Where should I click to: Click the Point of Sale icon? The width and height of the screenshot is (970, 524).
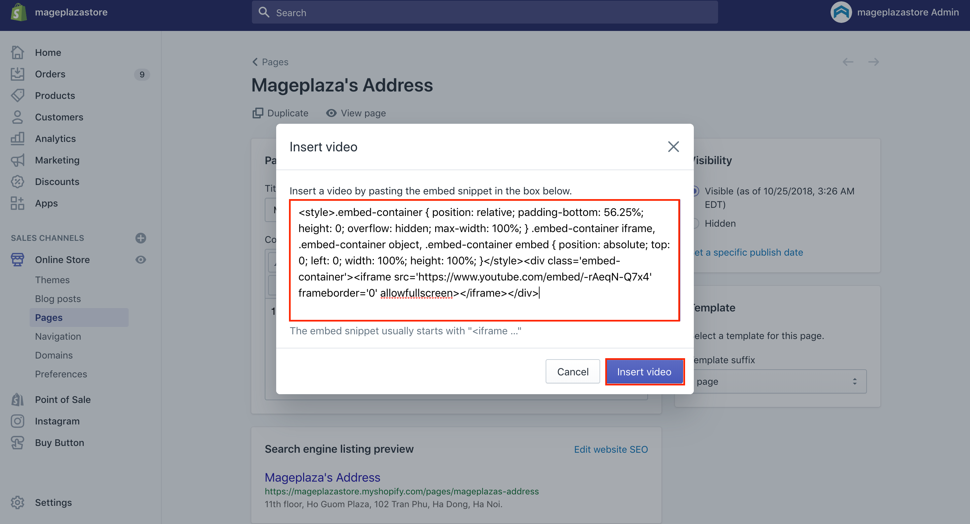[18, 399]
